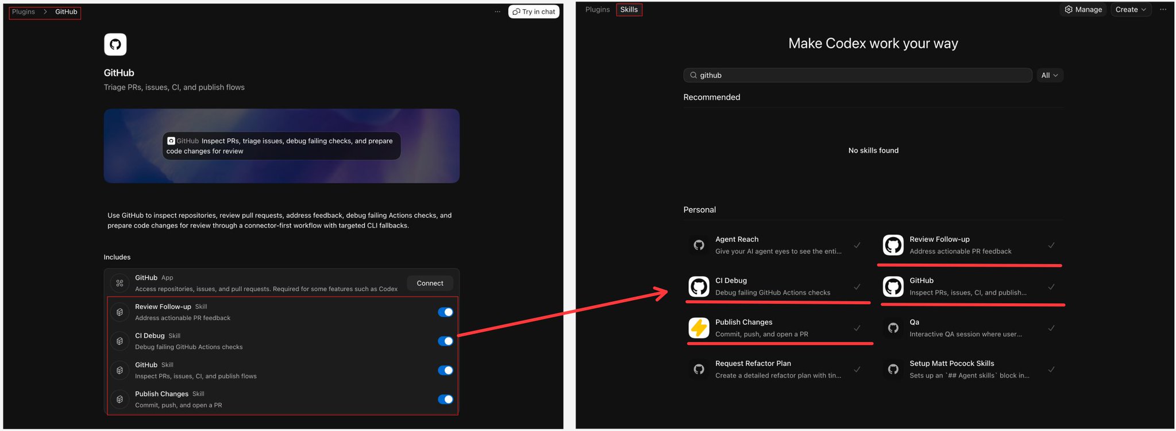Toggle off the Review Follow-up skill switch
The width and height of the screenshot is (1176, 431).
tap(445, 312)
